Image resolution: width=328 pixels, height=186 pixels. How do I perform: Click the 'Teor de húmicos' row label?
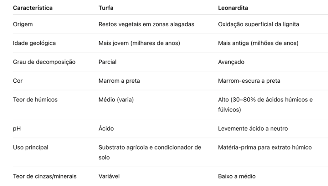coord(35,100)
